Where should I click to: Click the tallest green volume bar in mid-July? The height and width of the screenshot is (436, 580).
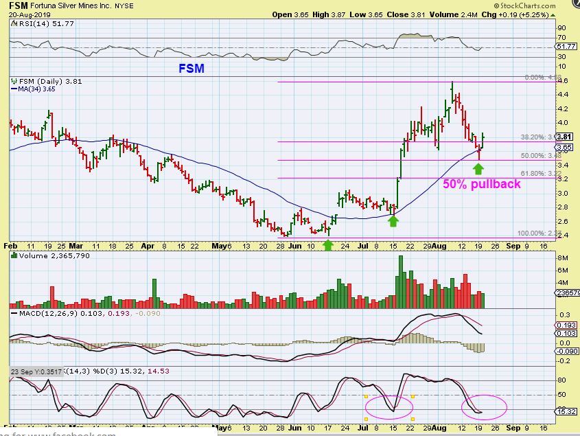(x=401, y=282)
